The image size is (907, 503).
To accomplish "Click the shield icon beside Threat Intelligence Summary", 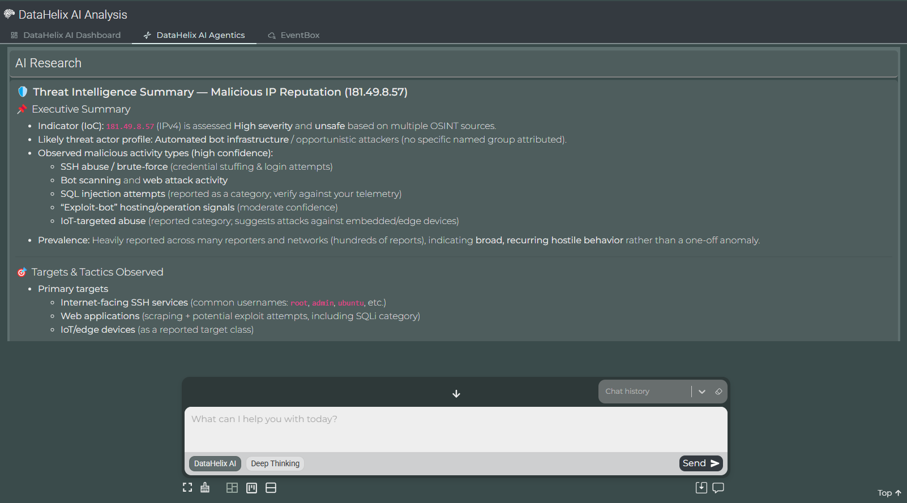I will 23,92.
